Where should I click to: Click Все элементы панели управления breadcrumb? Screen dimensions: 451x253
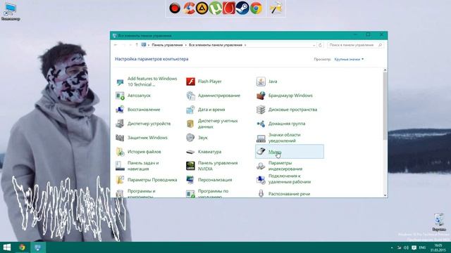(x=216, y=45)
